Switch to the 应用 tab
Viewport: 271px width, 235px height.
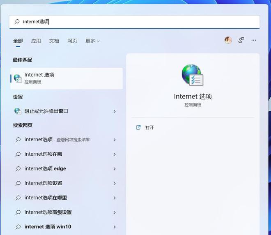(x=36, y=41)
